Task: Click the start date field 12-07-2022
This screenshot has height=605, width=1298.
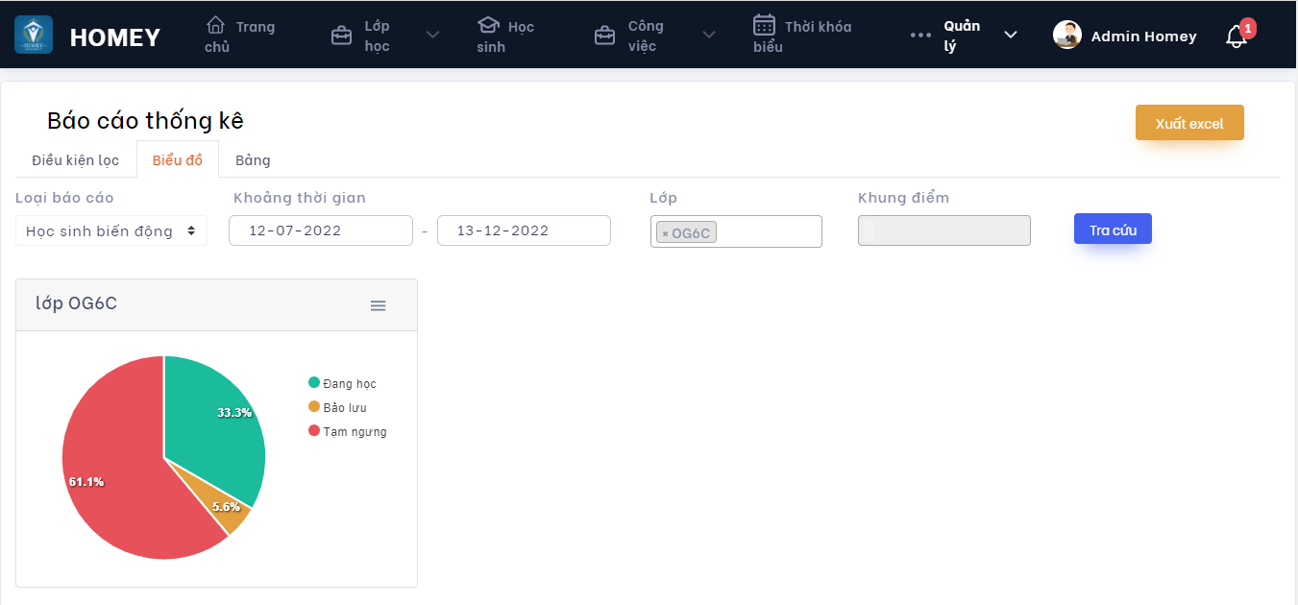Action: click(x=321, y=230)
